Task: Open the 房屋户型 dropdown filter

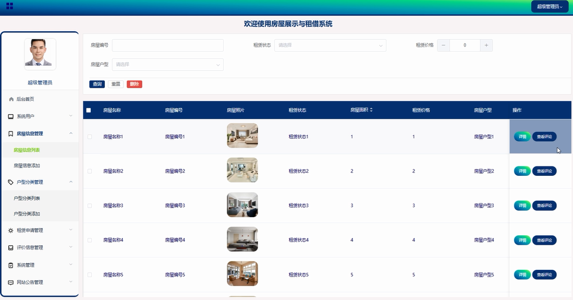Action: (x=168, y=64)
